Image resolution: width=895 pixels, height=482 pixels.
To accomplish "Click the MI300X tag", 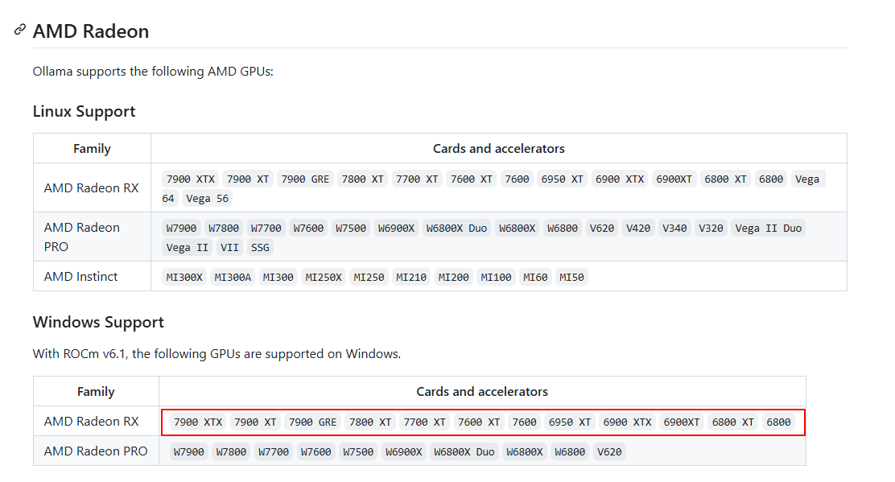I will (x=184, y=278).
